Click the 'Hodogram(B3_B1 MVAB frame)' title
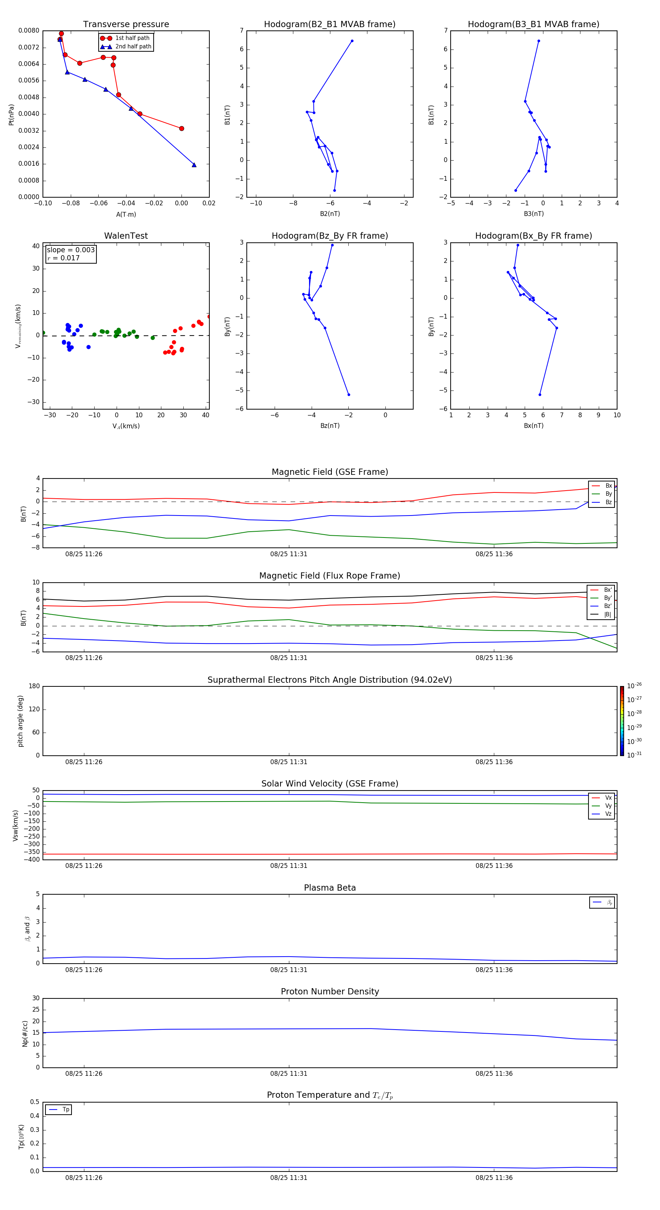The image size is (660, 1210). (533, 25)
